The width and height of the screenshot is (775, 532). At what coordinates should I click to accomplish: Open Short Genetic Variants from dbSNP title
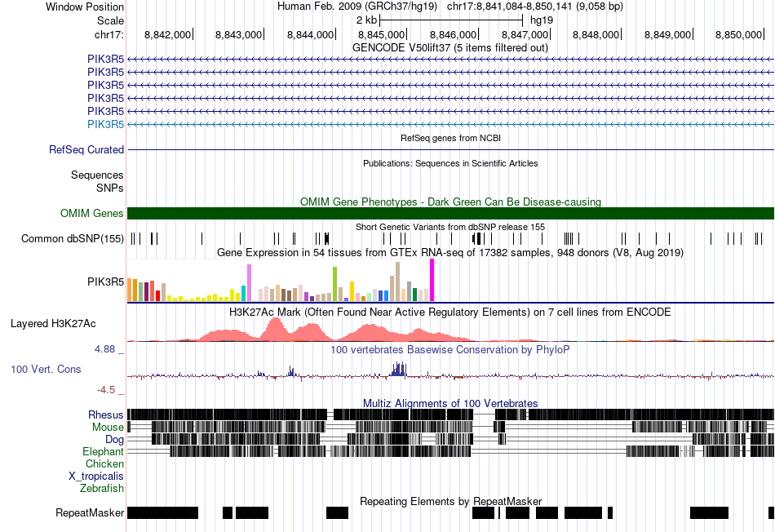point(450,227)
